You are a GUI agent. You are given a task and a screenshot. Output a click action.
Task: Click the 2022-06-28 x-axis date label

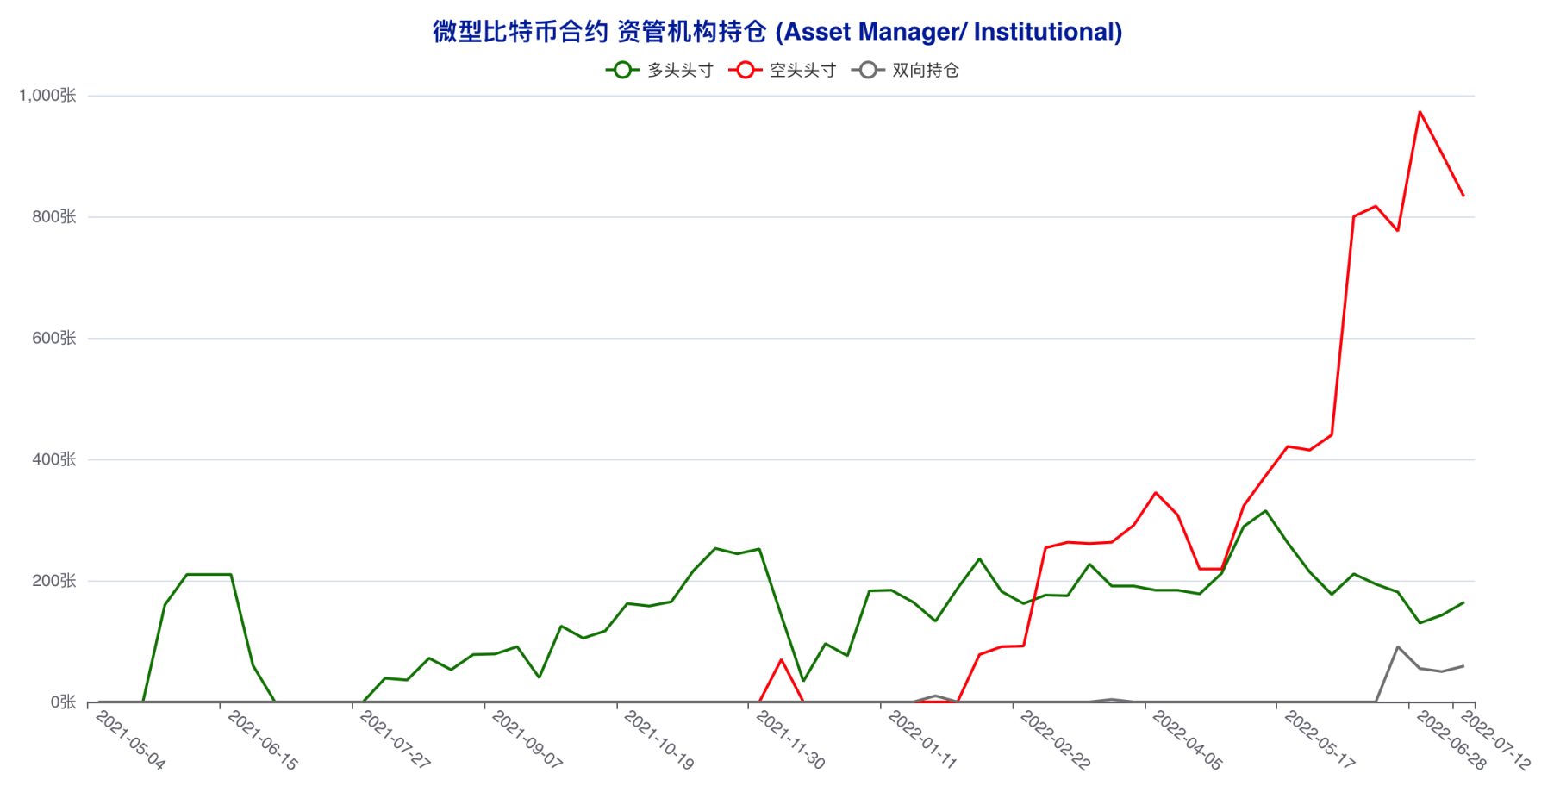click(1451, 740)
